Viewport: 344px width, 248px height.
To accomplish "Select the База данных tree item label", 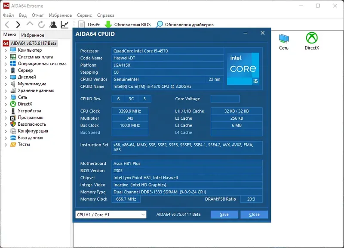I will [x=31, y=138].
